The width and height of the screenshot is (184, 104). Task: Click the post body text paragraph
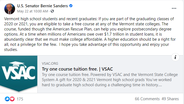pos(90,34)
